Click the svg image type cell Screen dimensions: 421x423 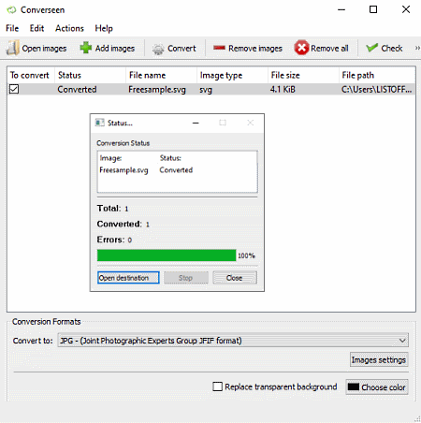tap(206, 90)
